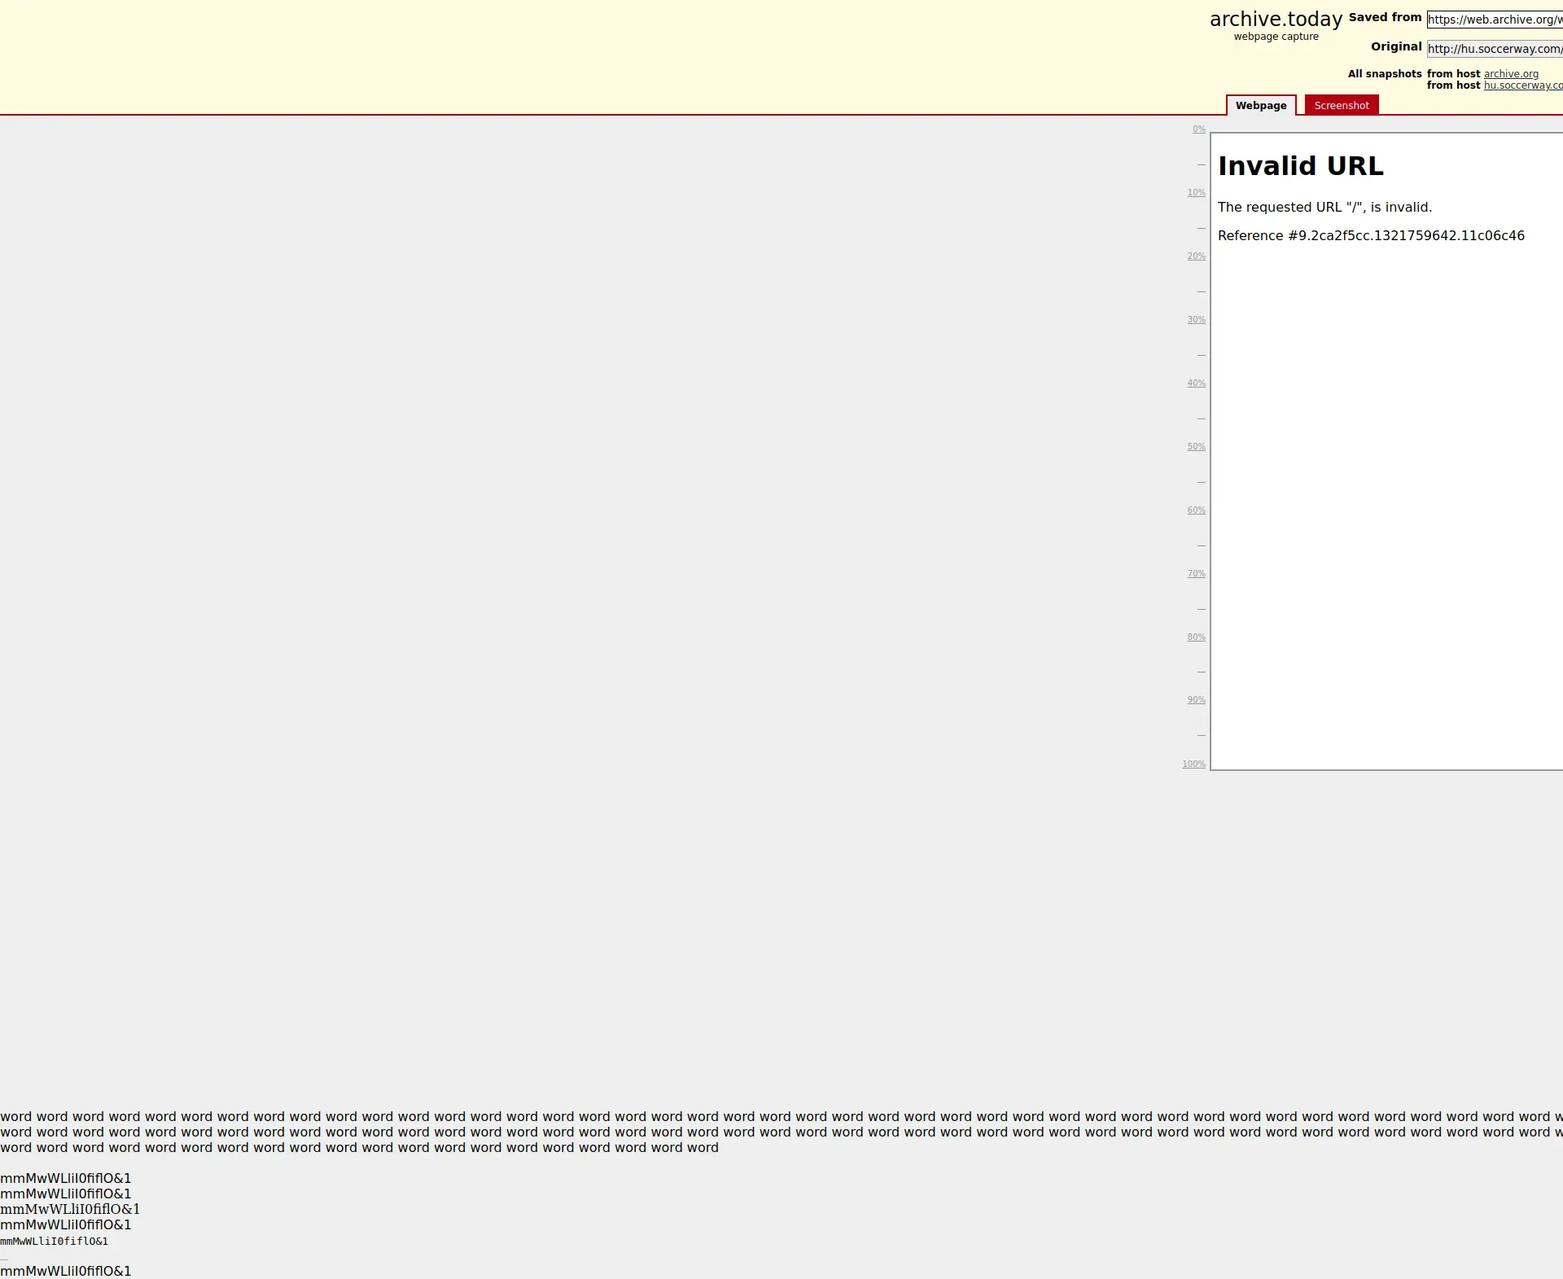This screenshot has width=1563, height=1279.
Task: Open the Screenshot tab
Action: (x=1341, y=106)
